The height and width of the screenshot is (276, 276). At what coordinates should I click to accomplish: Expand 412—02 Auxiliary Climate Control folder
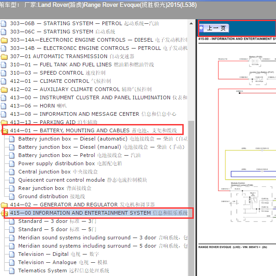tap(81, 89)
